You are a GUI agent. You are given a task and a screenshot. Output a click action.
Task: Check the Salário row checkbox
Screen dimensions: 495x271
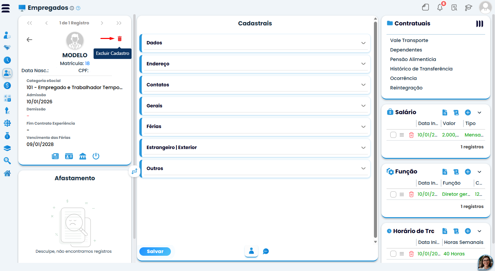click(x=393, y=135)
